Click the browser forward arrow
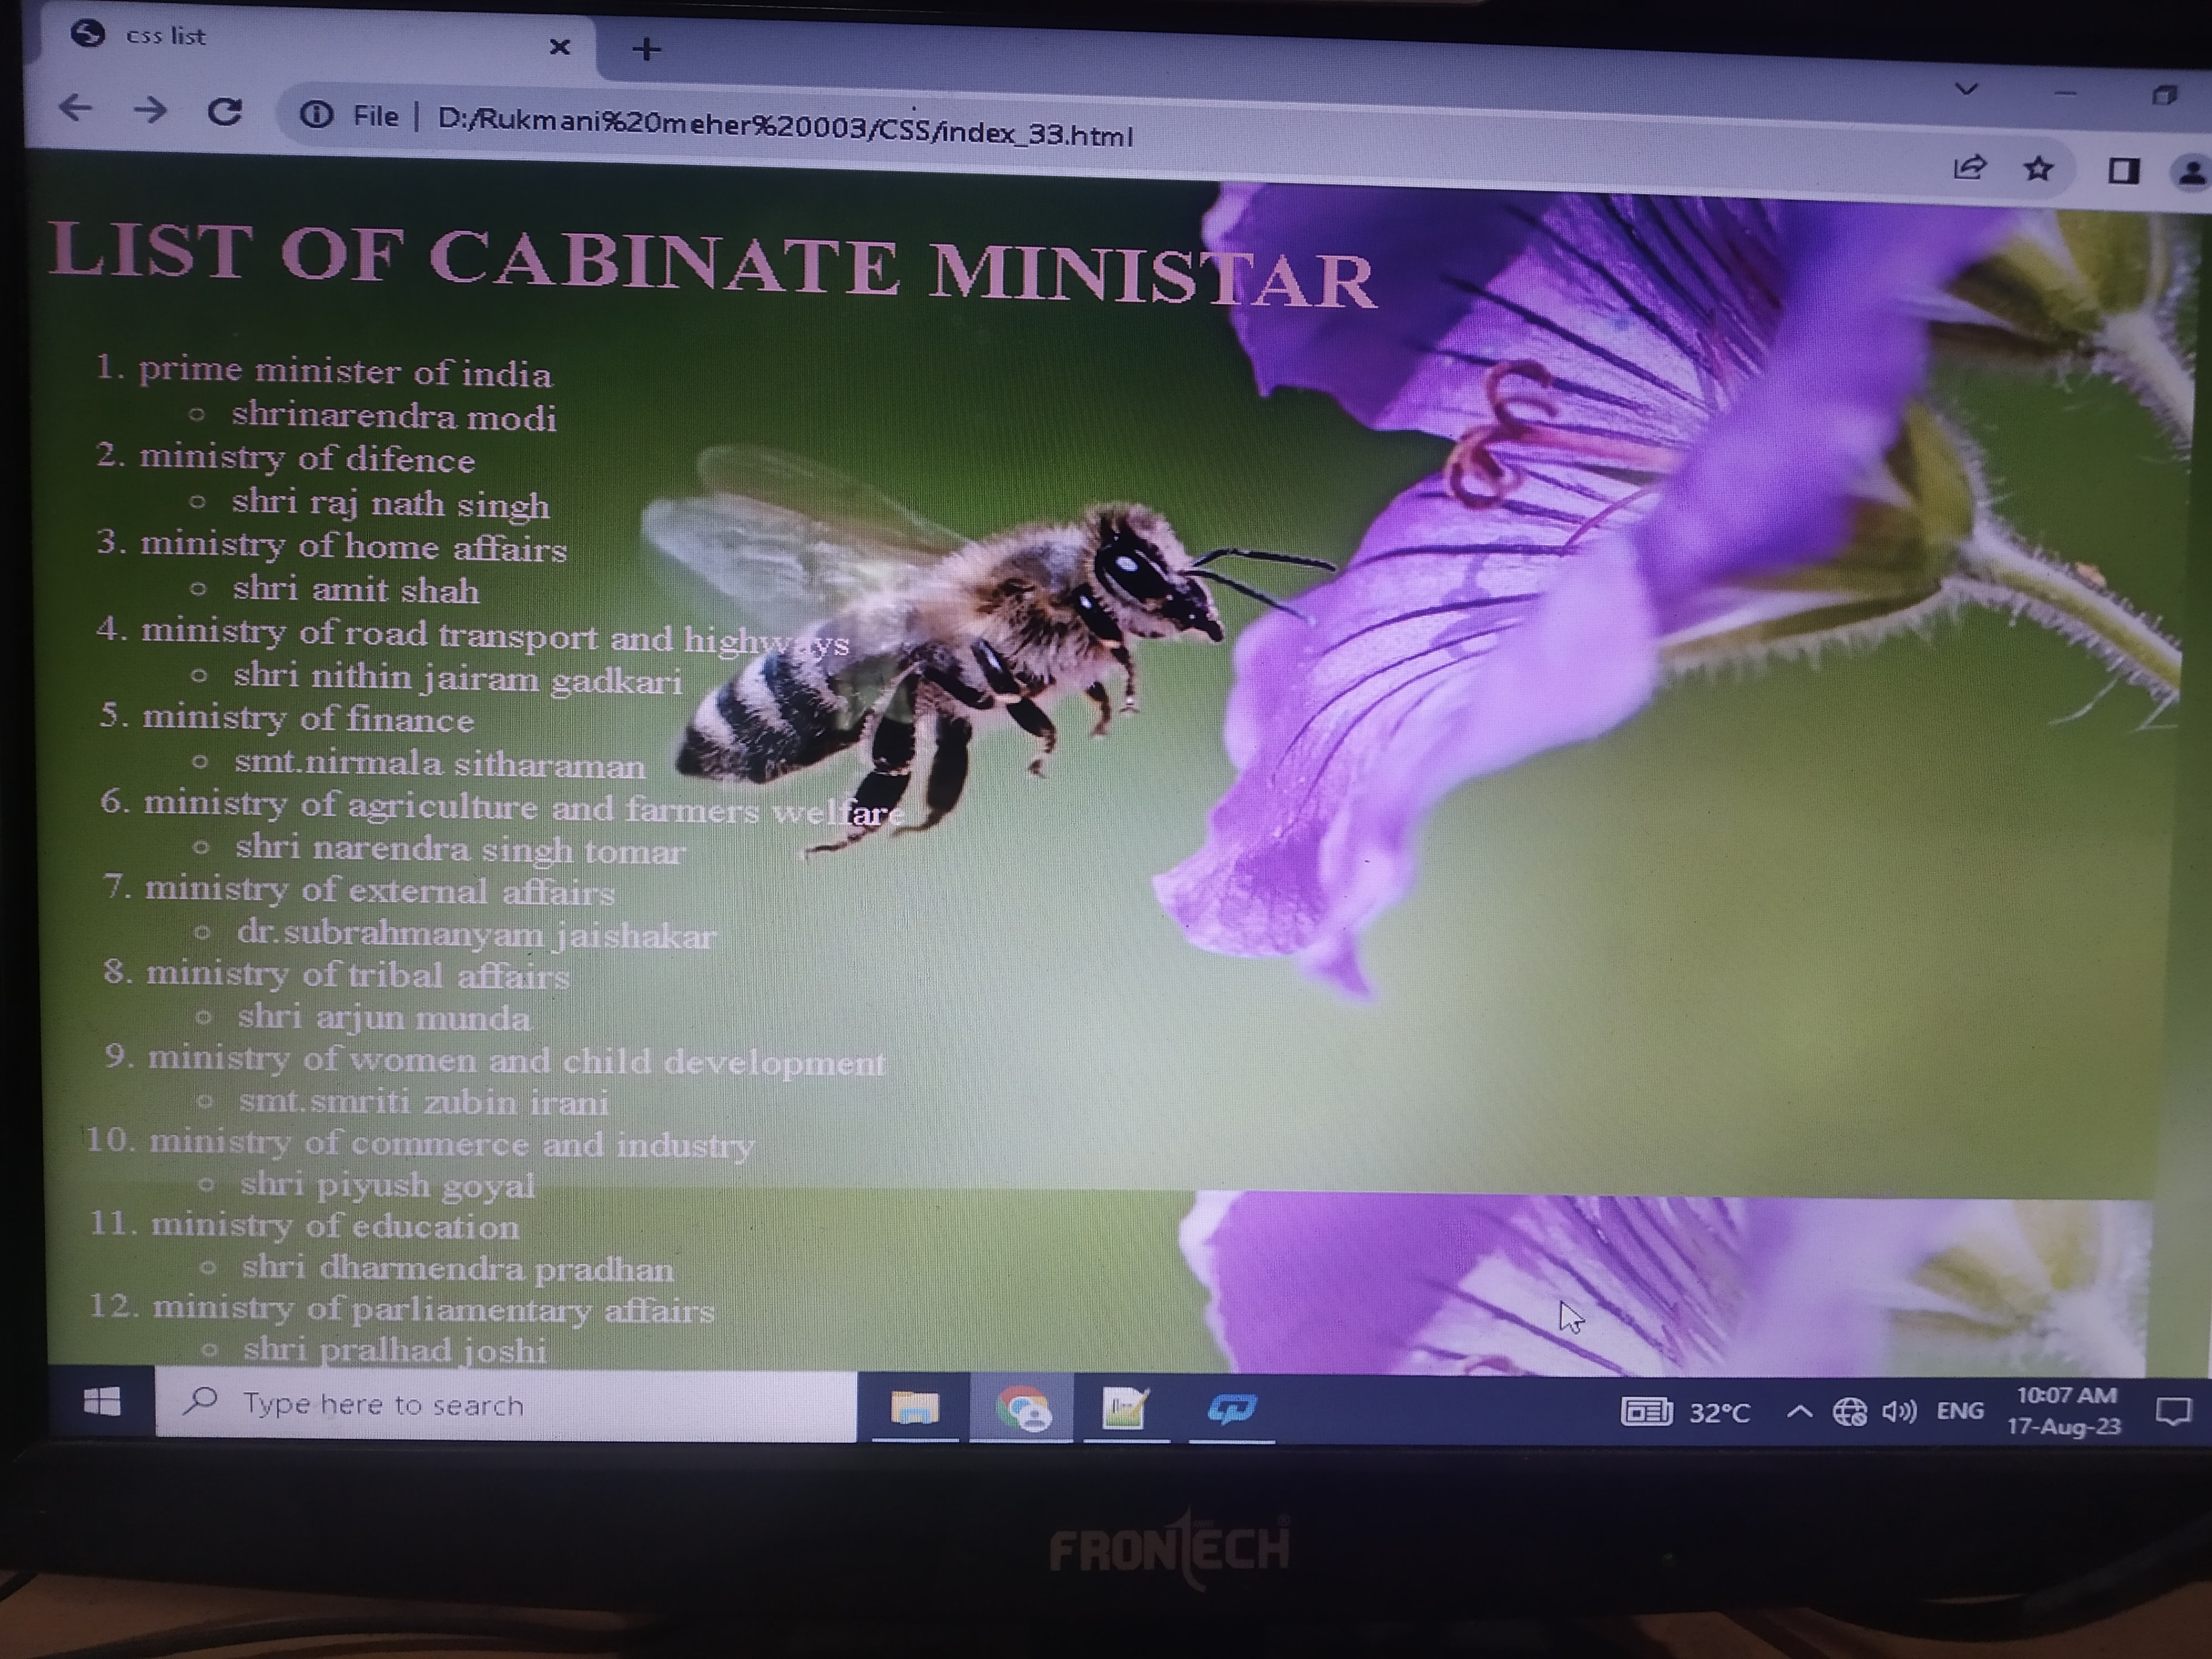2212x1659 pixels. click(x=150, y=109)
